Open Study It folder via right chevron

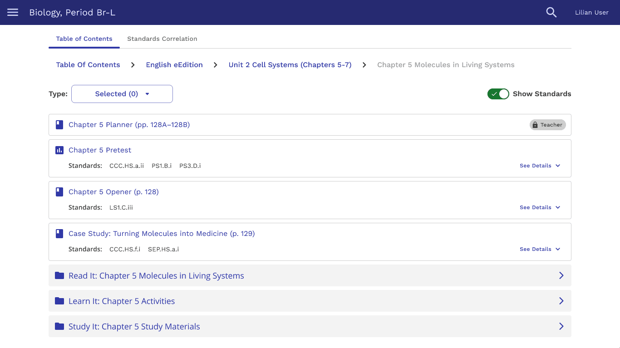[561, 326]
